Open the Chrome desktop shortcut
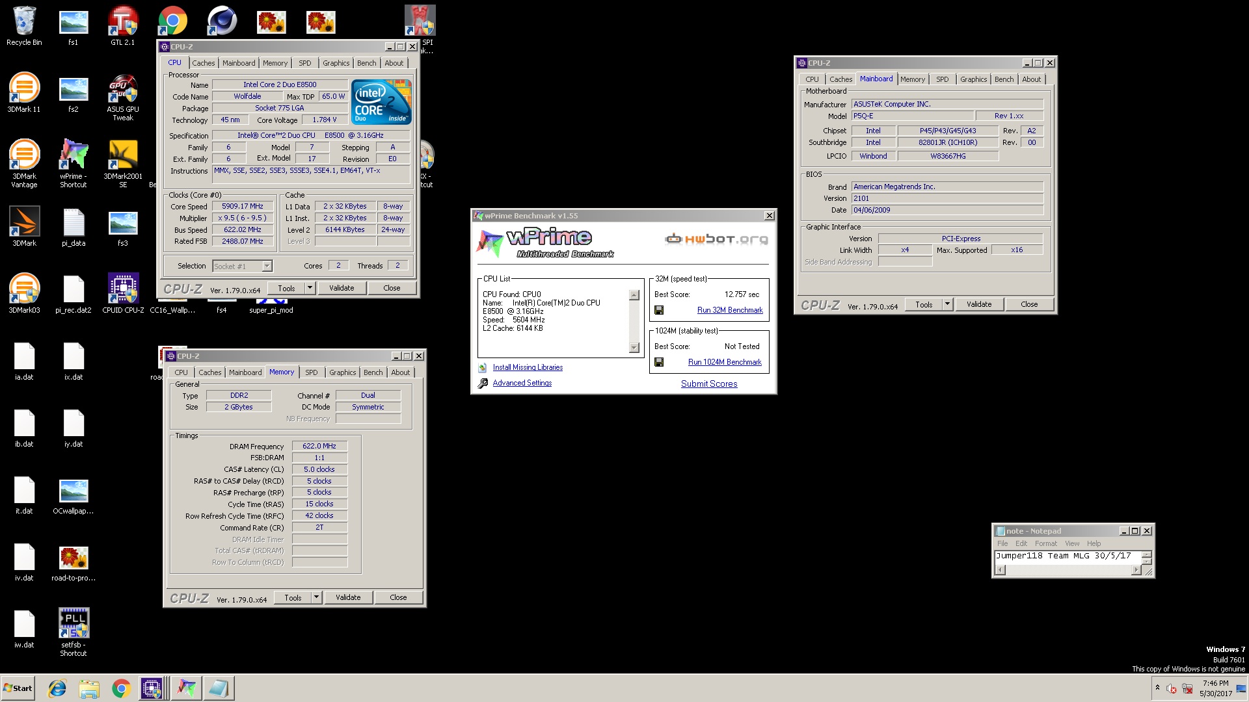Viewport: 1249px width, 702px height. tap(172, 21)
